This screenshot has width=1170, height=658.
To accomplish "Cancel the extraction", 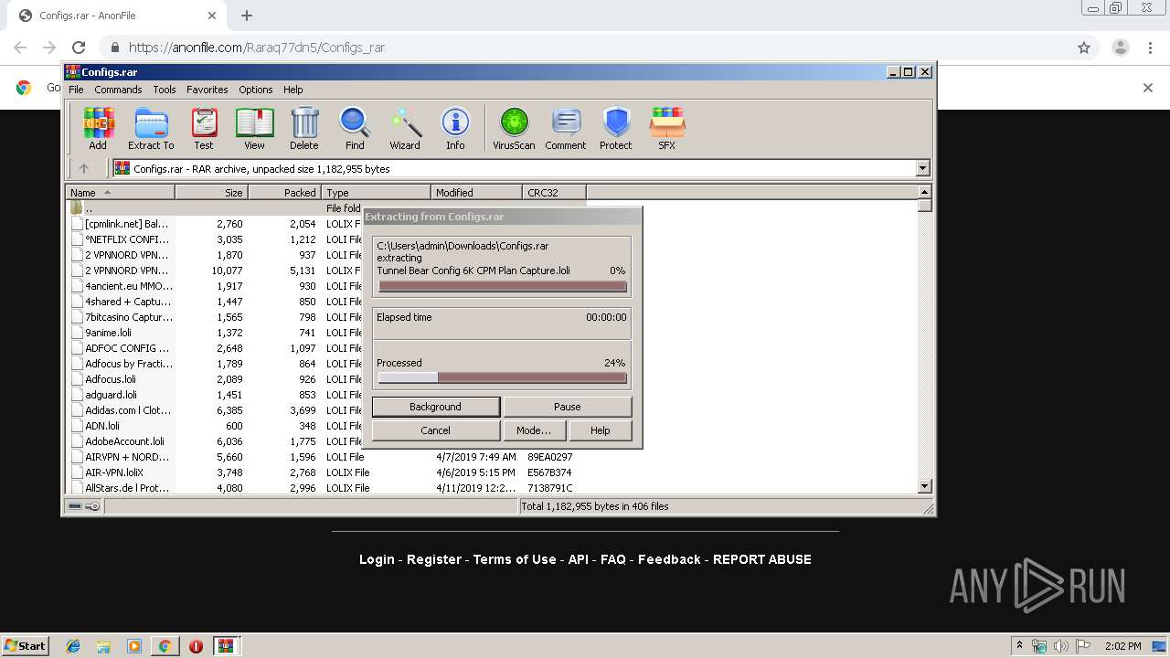I will point(435,430).
